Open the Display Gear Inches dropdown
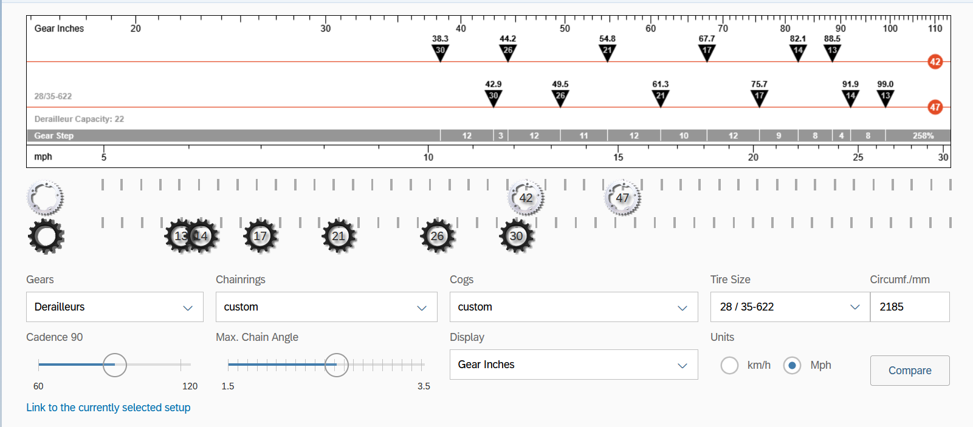This screenshot has width=973, height=427. point(573,365)
